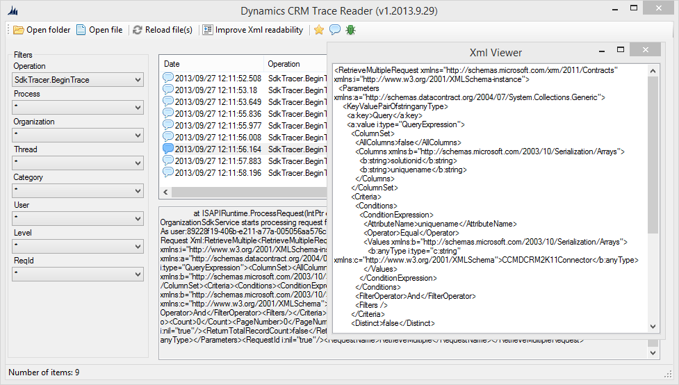679x385 pixels.
Task: Click the speech bubble feedback icon in the toolbar
Action: coord(335,30)
